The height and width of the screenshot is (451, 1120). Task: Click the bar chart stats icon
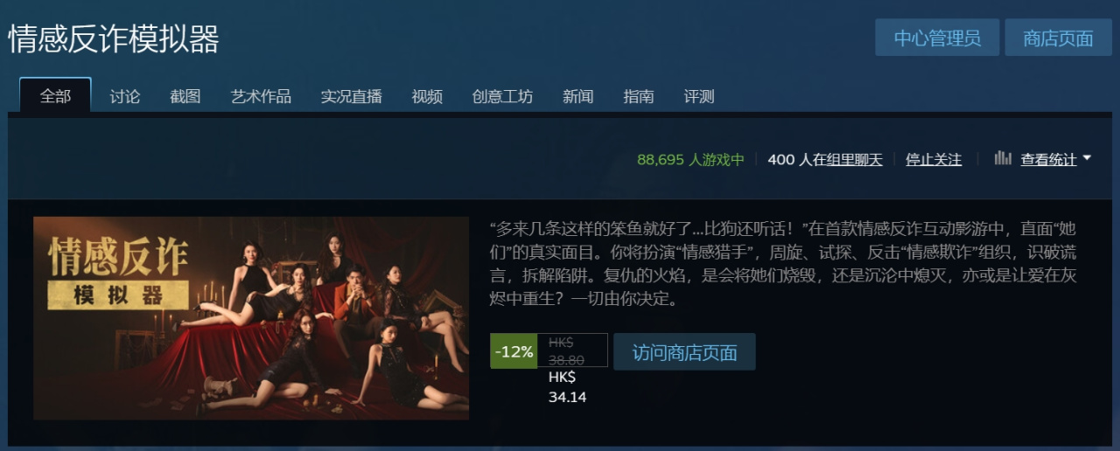point(1003,158)
